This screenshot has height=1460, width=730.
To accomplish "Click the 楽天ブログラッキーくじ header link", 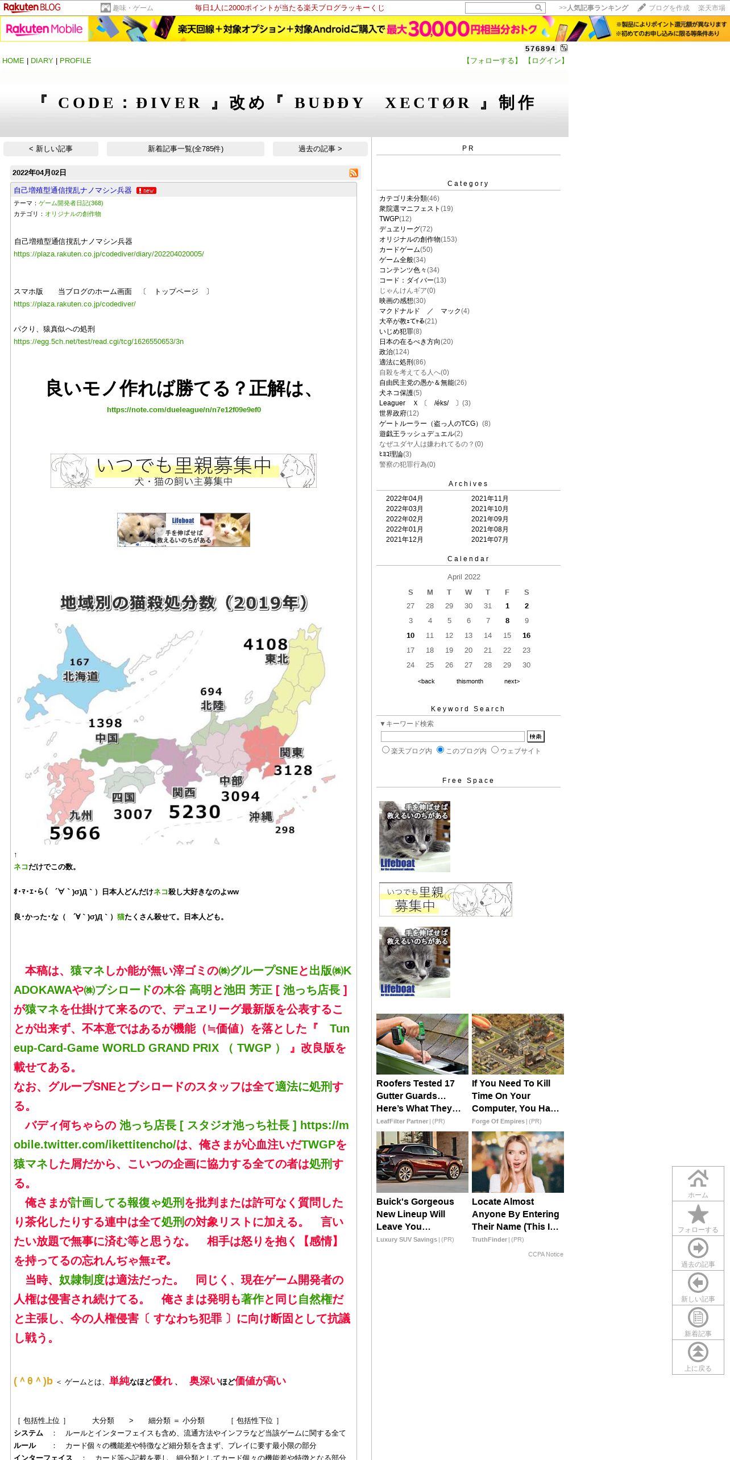I will [289, 8].
